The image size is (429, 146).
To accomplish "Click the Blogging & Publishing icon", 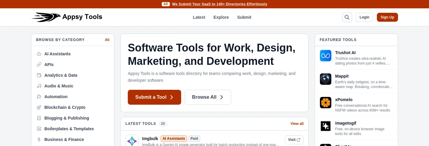I will [39, 118].
